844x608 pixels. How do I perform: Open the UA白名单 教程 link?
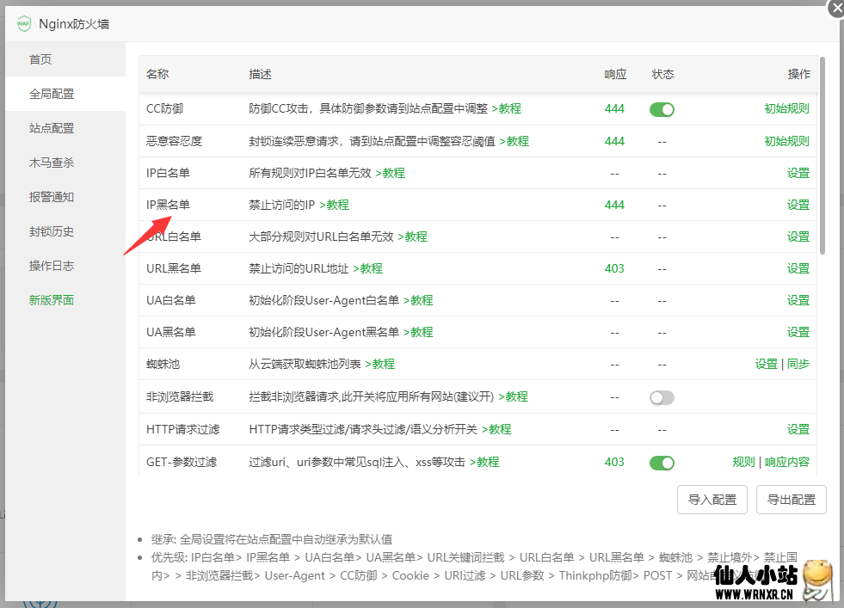point(418,299)
